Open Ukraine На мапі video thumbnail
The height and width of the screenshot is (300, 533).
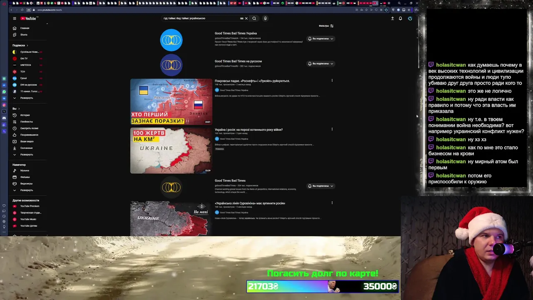click(x=171, y=219)
